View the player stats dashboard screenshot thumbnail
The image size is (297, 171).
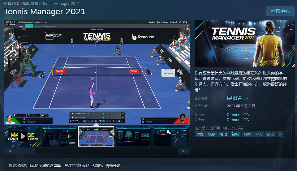[59, 136]
